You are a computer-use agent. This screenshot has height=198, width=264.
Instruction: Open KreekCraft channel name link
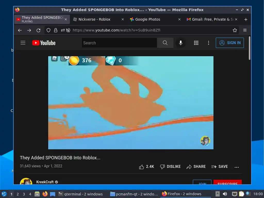click(45, 182)
